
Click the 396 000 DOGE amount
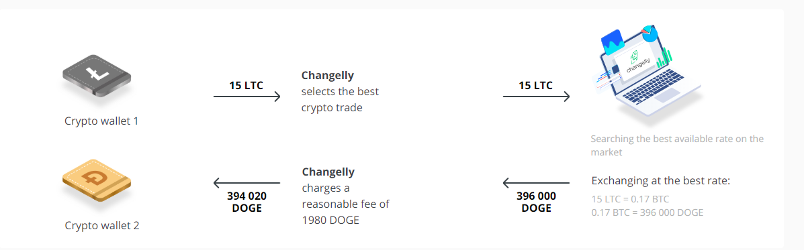(x=536, y=202)
